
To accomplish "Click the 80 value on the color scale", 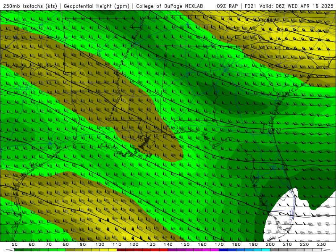I will pyautogui.click(x=66, y=244).
